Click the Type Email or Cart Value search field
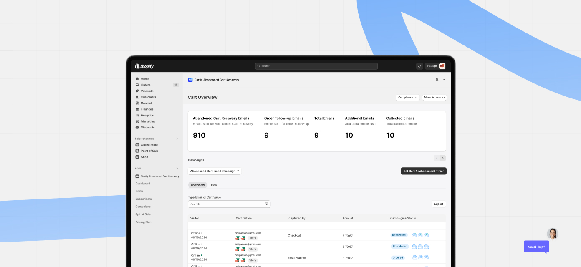This screenshot has width=581, height=267. [x=225, y=204]
